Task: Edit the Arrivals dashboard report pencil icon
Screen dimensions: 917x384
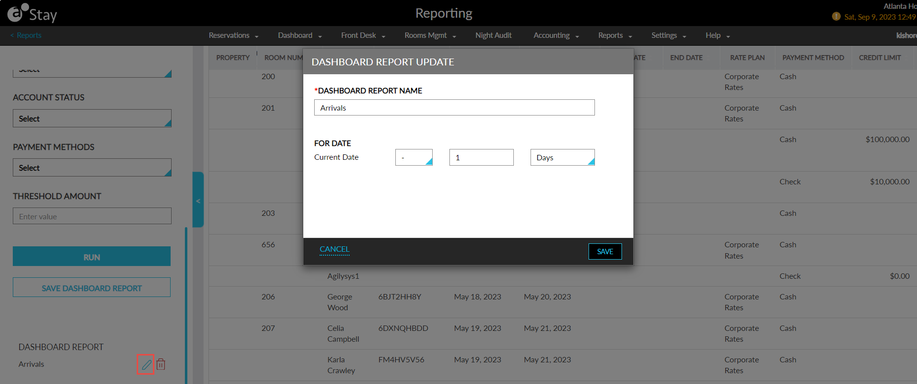Action: pyautogui.click(x=146, y=364)
